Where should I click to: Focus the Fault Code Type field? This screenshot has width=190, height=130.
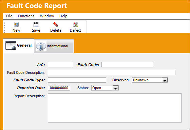coord(77,80)
